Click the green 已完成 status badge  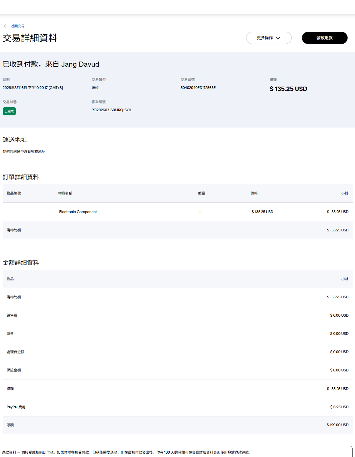(x=9, y=111)
